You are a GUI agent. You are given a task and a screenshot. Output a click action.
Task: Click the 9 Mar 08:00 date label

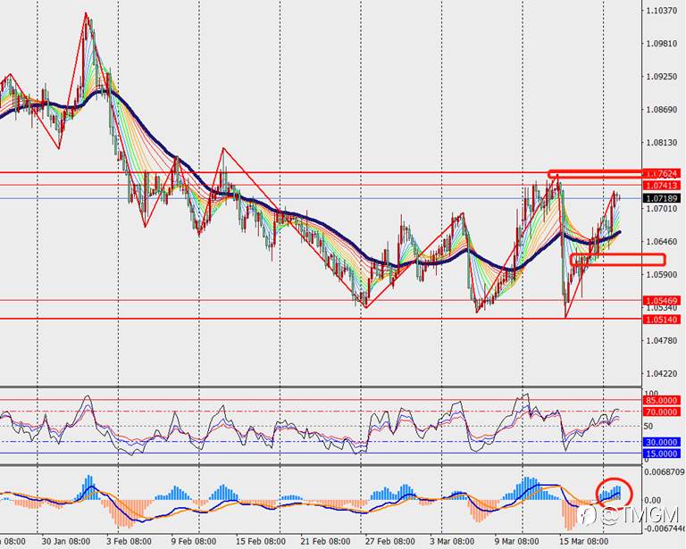tap(516, 541)
